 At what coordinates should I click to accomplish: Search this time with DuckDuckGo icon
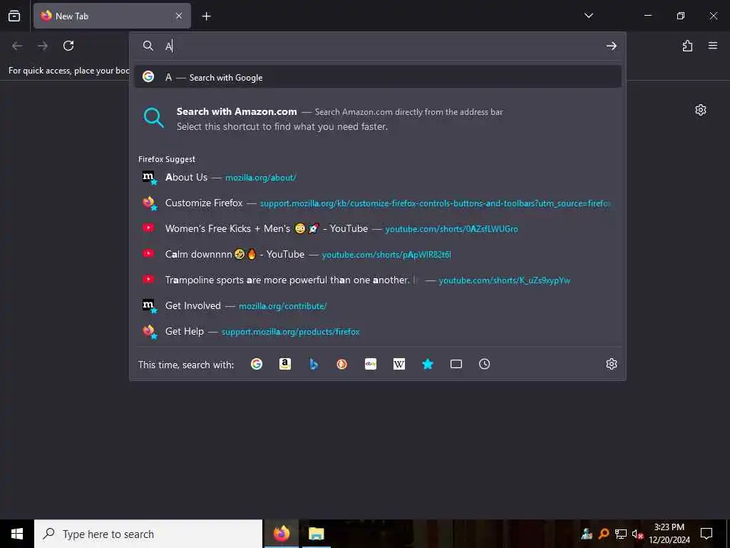[342, 364]
